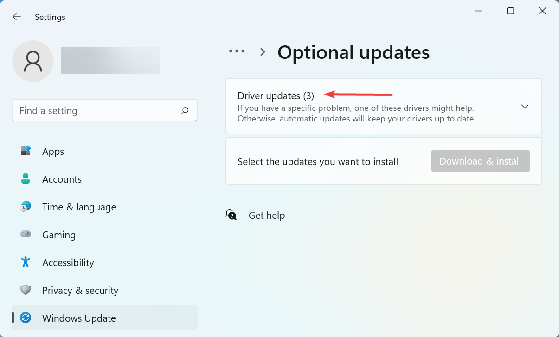Click the search magnifier in Find a setting

(x=184, y=110)
